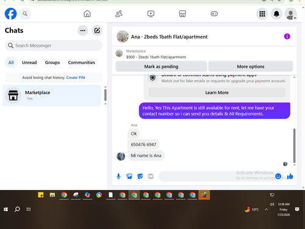This screenshot has width=305, height=229.
Task: Switch to the Communities filter
Action: pyautogui.click(x=81, y=62)
